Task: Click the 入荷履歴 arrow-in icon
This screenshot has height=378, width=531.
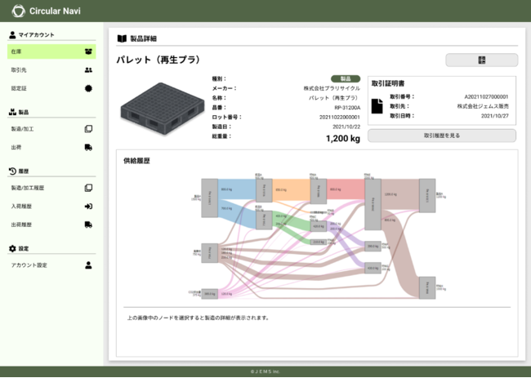Action: pyautogui.click(x=88, y=206)
